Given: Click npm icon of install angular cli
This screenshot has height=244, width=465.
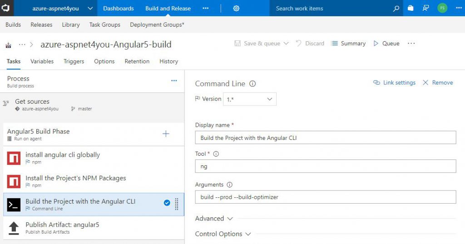Looking at the screenshot, I should point(14,158).
